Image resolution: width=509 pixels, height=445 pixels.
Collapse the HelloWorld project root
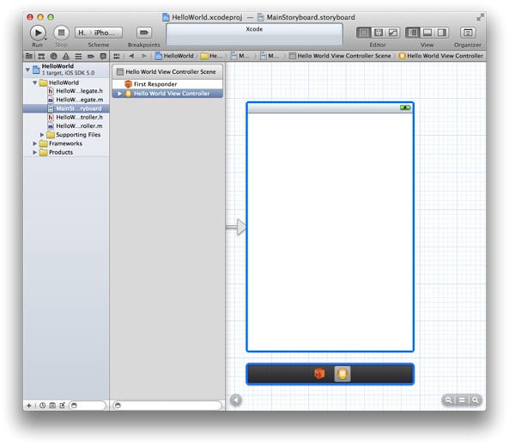28,70
